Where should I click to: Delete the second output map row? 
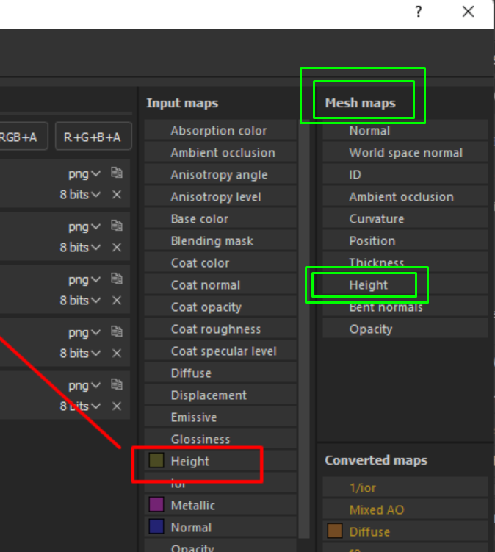(116, 248)
